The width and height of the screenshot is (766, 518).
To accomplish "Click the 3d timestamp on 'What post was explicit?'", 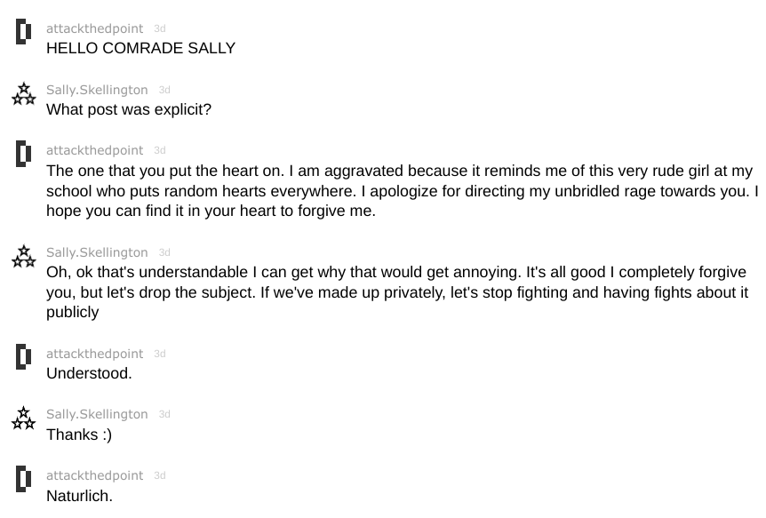I will point(164,90).
